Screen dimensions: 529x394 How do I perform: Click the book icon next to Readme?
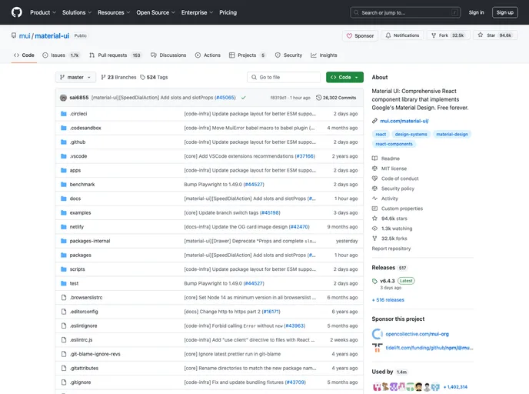[374, 159]
